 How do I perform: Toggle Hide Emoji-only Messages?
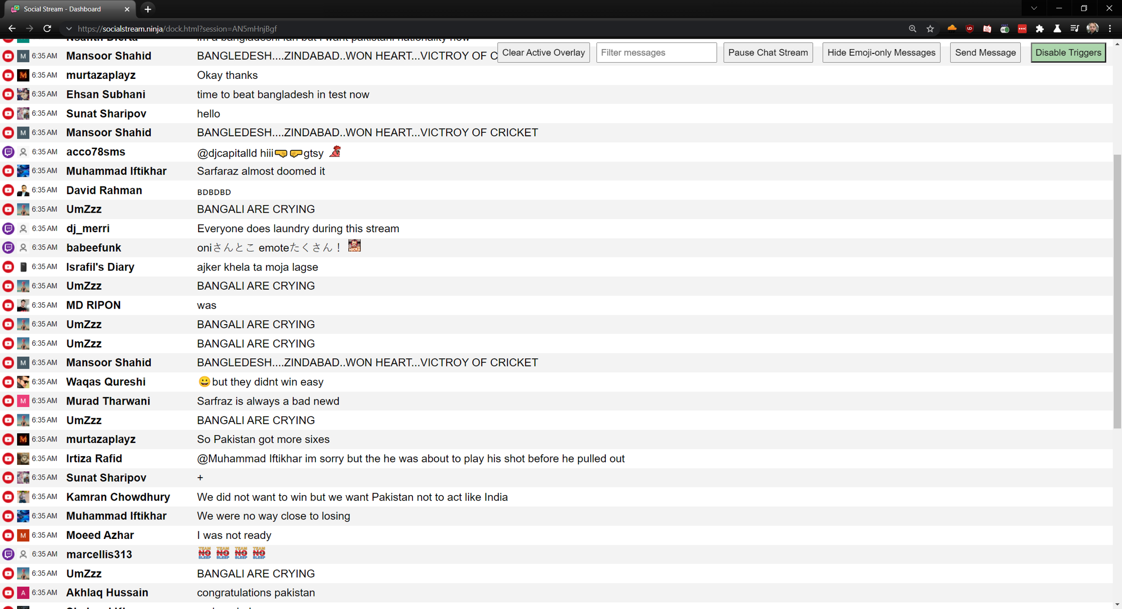[x=881, y=53]
